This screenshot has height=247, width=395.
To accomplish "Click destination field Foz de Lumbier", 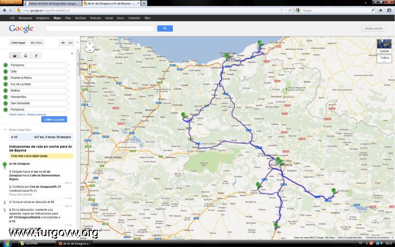I will pos(38,84).
